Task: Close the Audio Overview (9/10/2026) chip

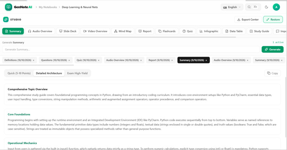Action: click(x=247, y=60)
